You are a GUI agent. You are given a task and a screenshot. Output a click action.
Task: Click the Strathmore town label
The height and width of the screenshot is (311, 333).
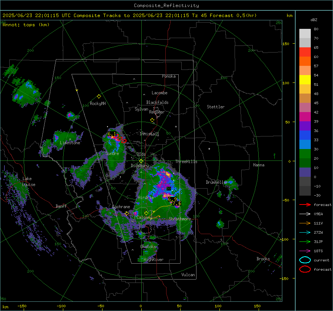point(180,219)
